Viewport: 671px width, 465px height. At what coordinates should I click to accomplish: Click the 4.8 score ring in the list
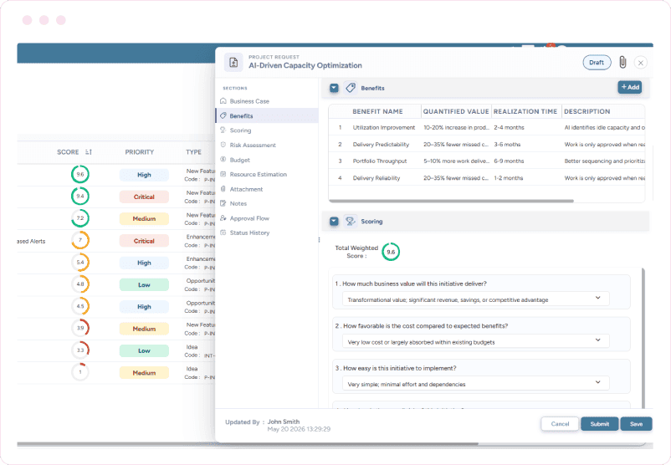[x=80, y=284]
